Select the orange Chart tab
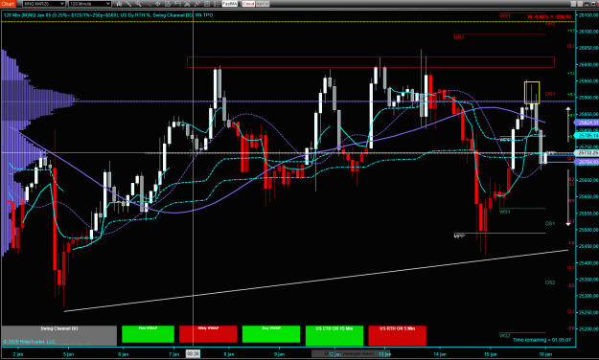 pyautogui.click(x=8, y=4)
